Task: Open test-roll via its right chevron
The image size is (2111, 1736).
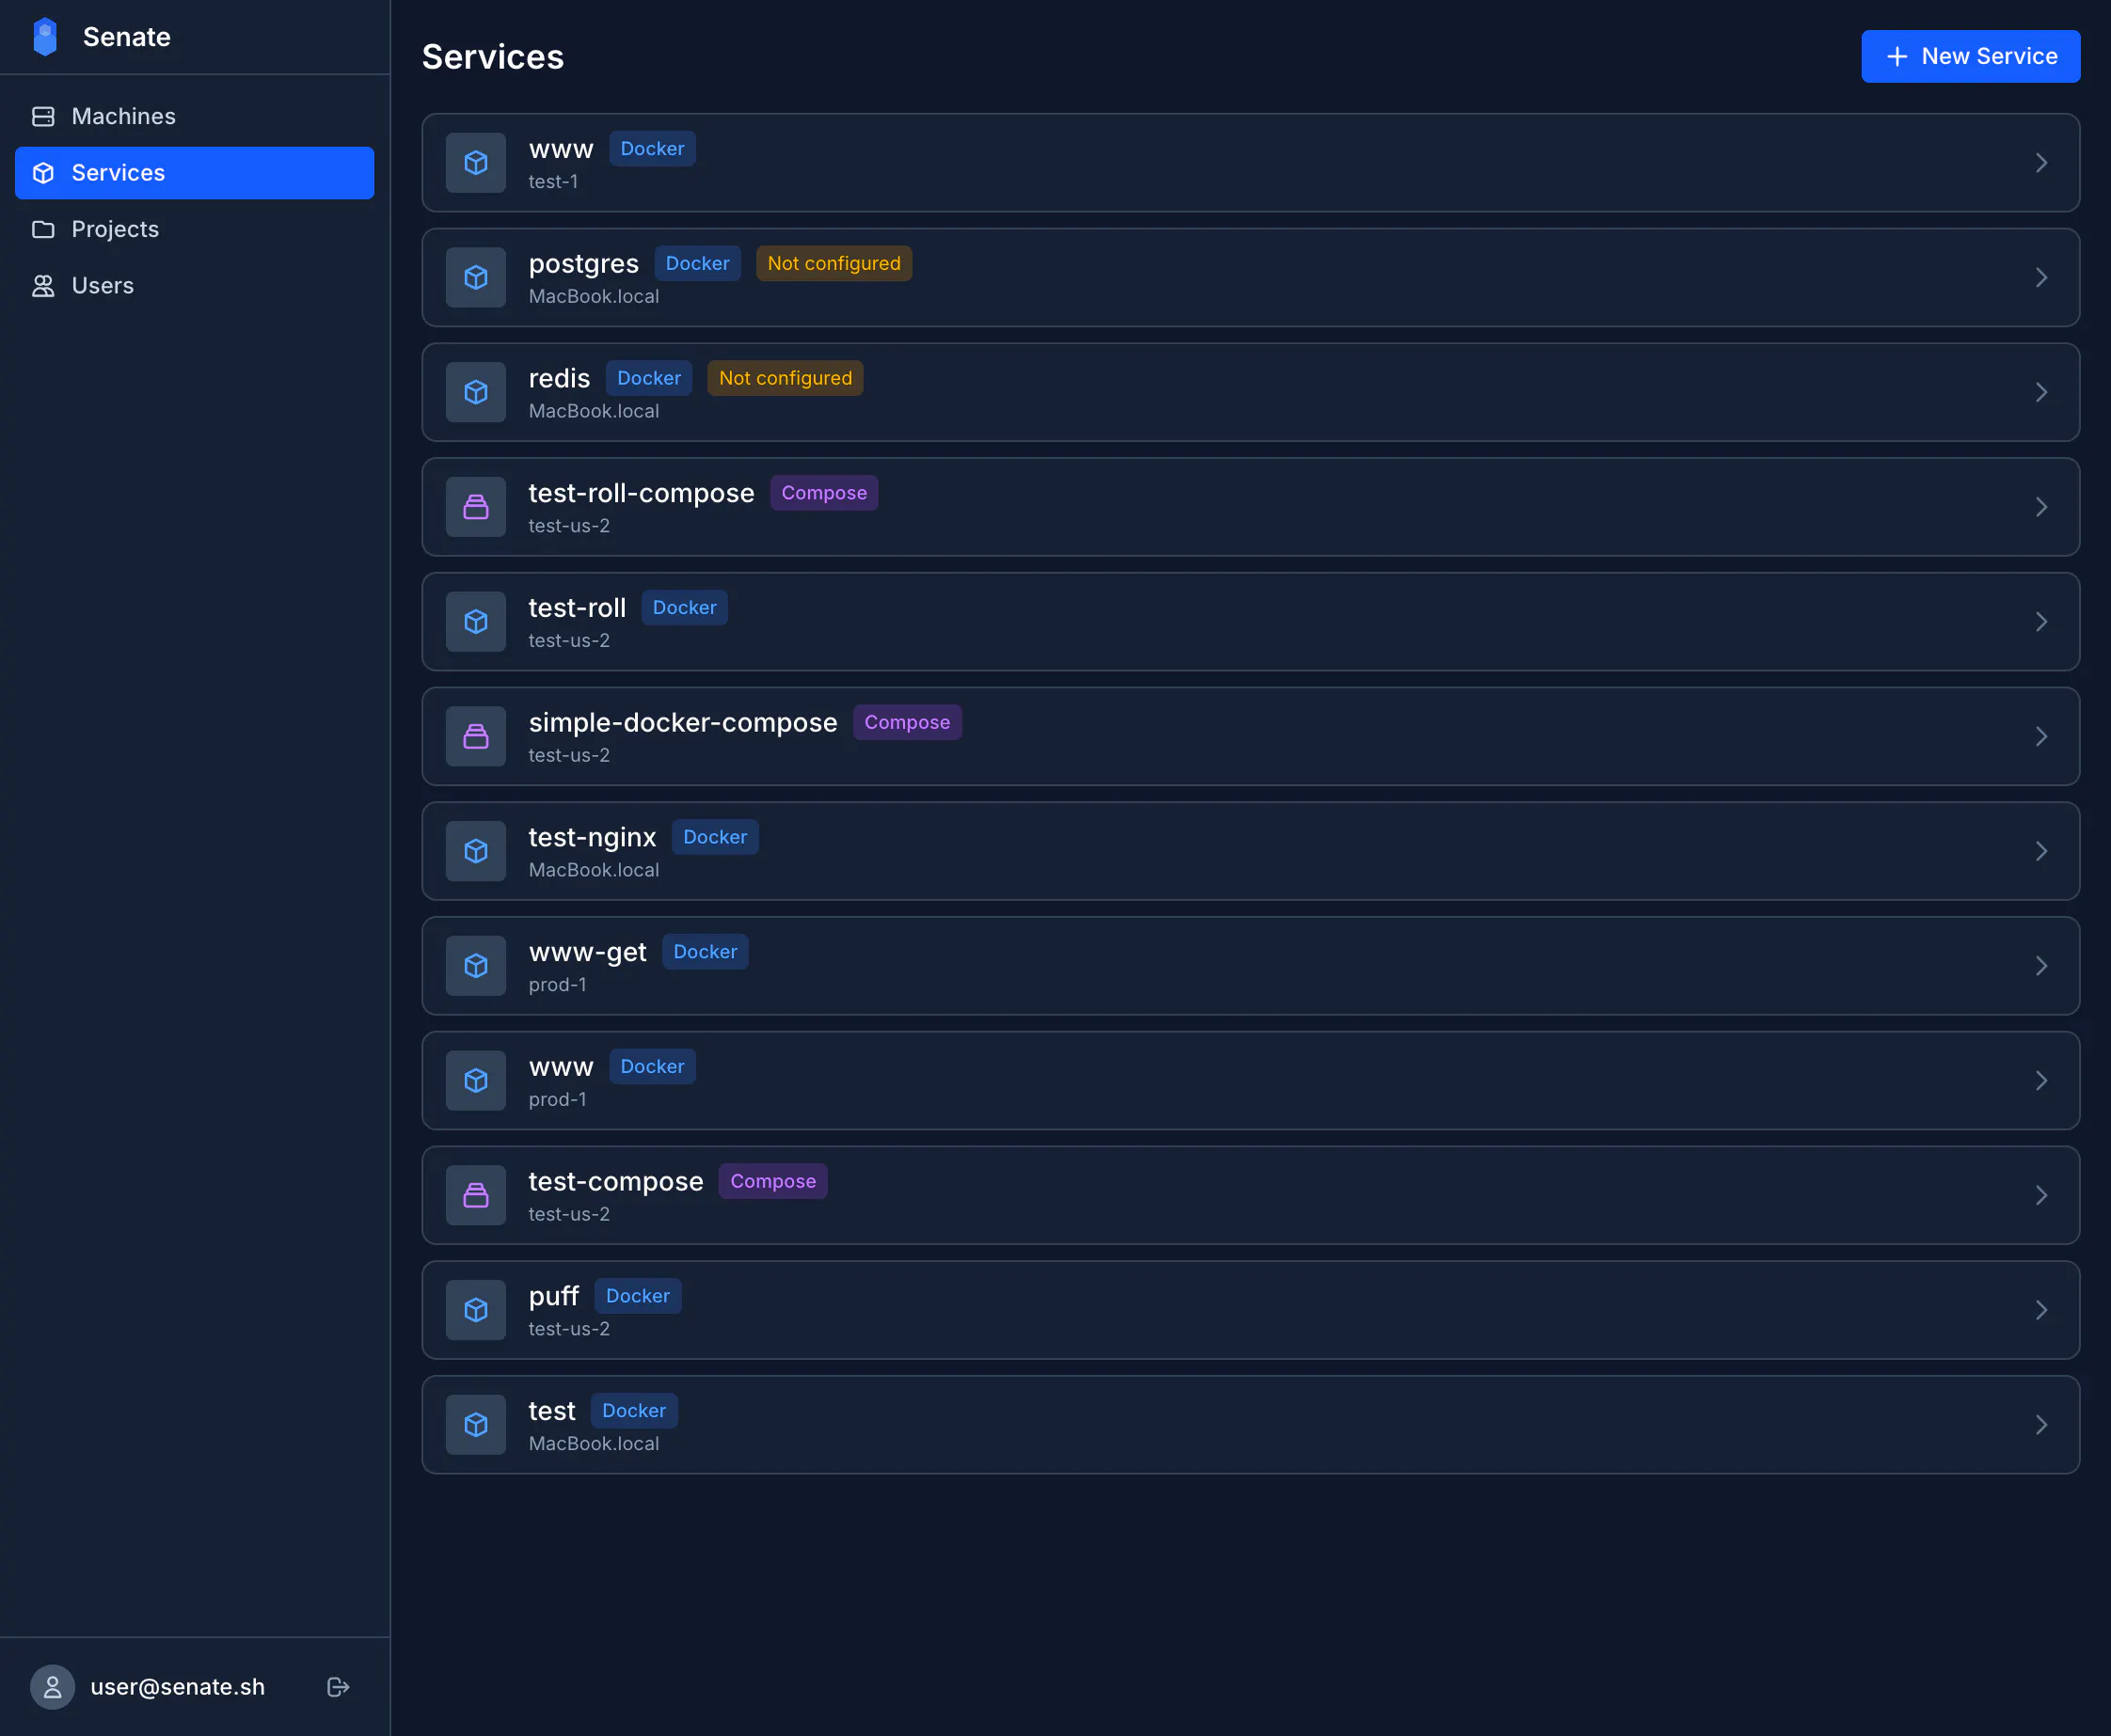Action: [x=2041, y=621]
